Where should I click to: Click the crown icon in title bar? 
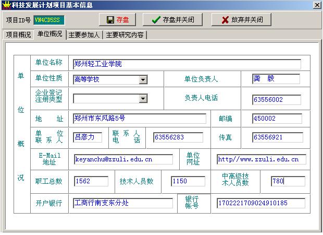point(6,5)
